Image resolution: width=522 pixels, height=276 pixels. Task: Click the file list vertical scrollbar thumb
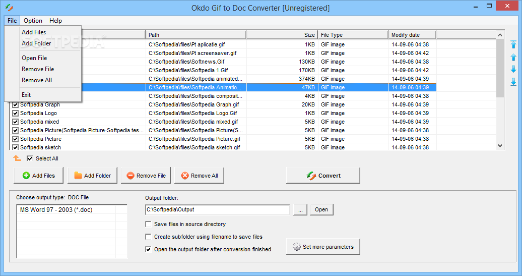pos(500,68)
